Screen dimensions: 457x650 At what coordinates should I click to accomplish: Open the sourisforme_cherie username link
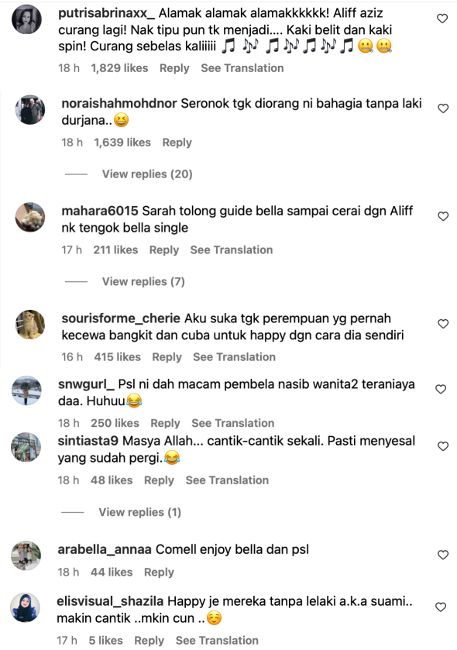(x=121, y=318)
